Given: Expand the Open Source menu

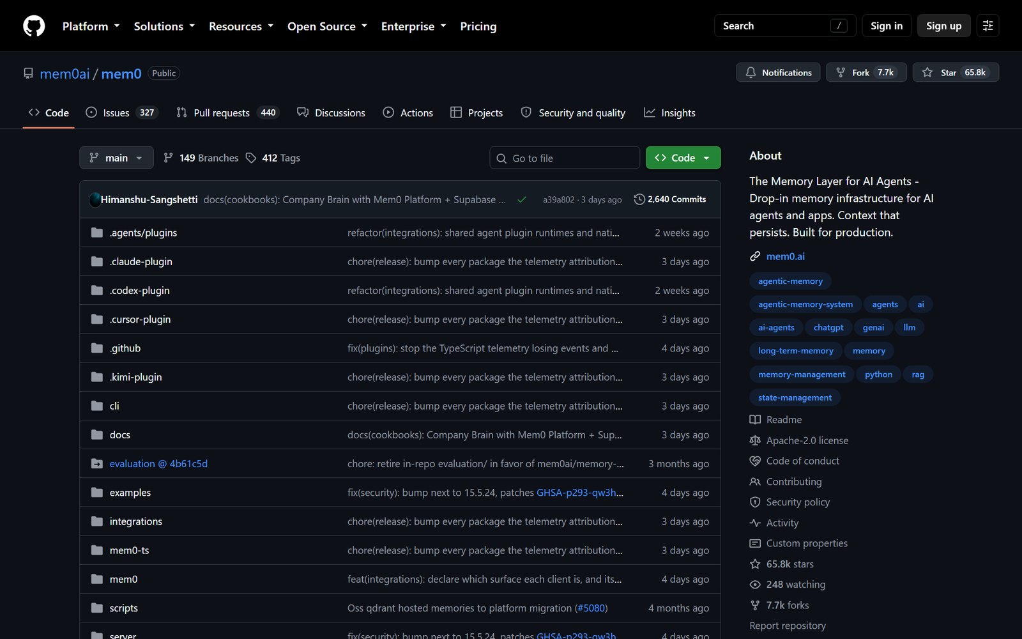Looking at the screenshot, I should click(x=327, y=26).
